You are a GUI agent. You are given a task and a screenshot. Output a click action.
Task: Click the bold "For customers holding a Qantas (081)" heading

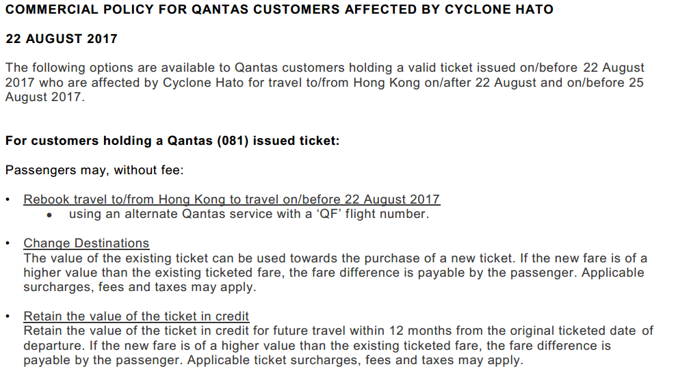pos(172,141)
